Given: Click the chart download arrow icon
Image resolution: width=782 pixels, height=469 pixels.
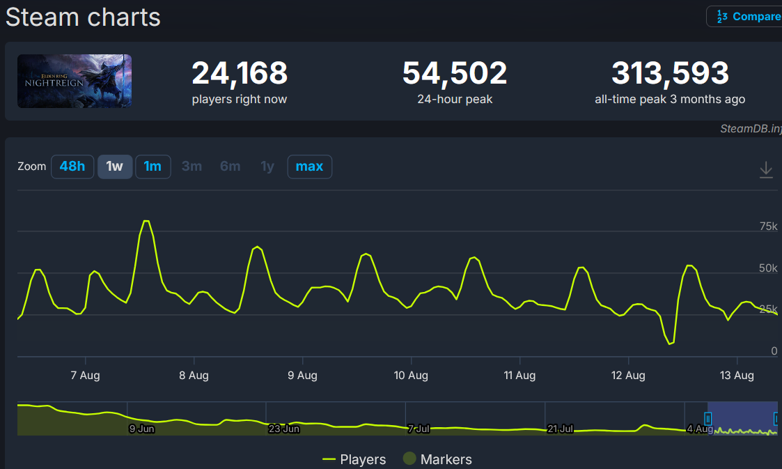Looking at the screenshot, I should coord(766,169).
